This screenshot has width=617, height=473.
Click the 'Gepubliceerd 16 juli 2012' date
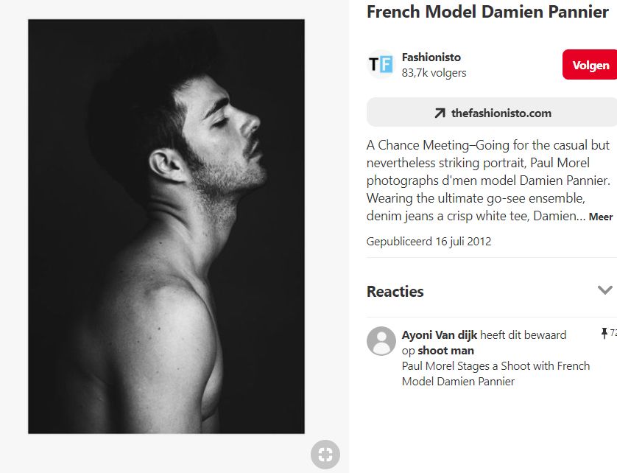tap(429, 242)
